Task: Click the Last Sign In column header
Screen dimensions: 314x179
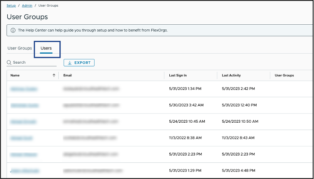Action: [x=178, y=76]
